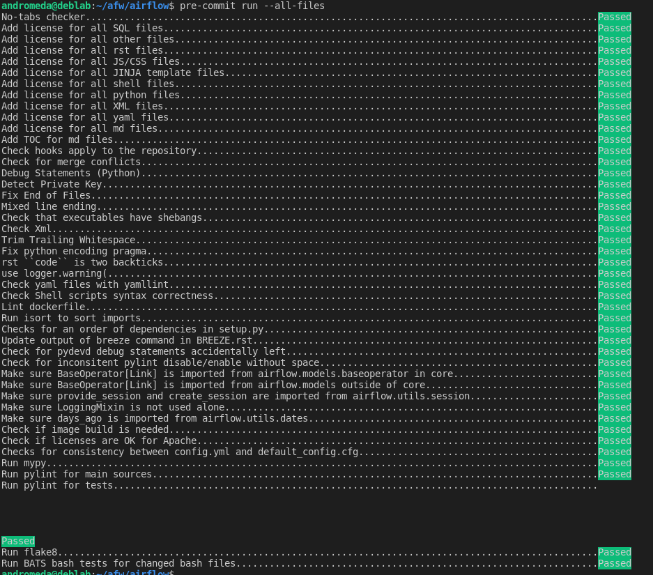Click 'Run pylint for main sources' text
653x575 pixels.
coord(77,475)
